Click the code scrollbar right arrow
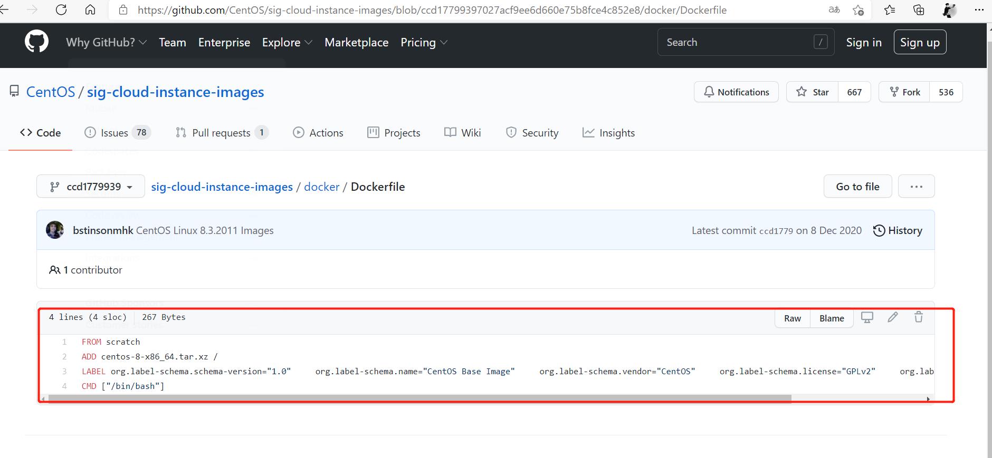Image resolution: width=992 pixels, height=458 pixels. tap(929, 399)
